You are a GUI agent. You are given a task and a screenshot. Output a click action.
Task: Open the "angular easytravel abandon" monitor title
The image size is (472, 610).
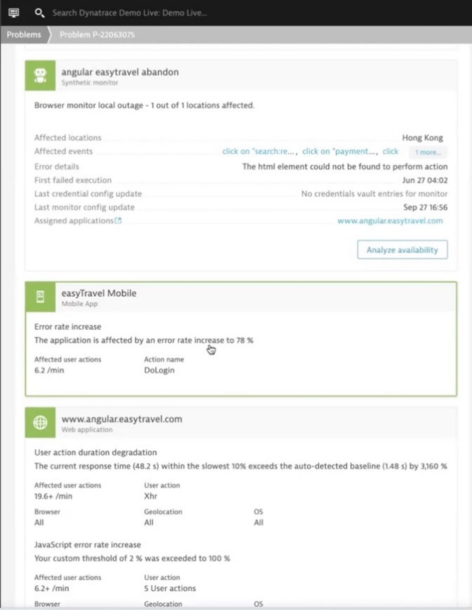pos(120,72)
